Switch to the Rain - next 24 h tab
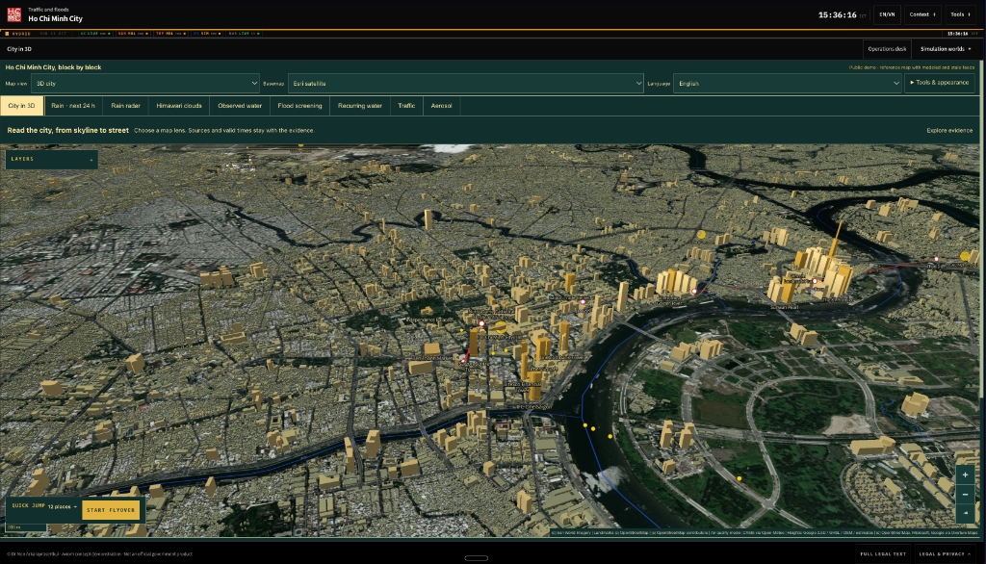 pos(73,106)
